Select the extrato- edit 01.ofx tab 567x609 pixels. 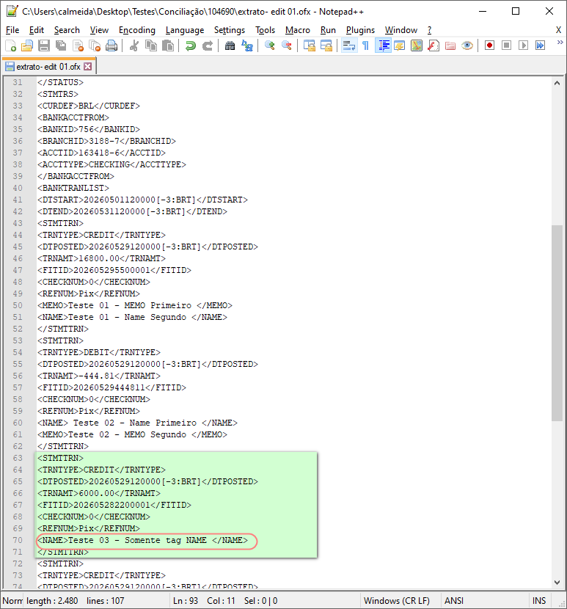(48, 67)
